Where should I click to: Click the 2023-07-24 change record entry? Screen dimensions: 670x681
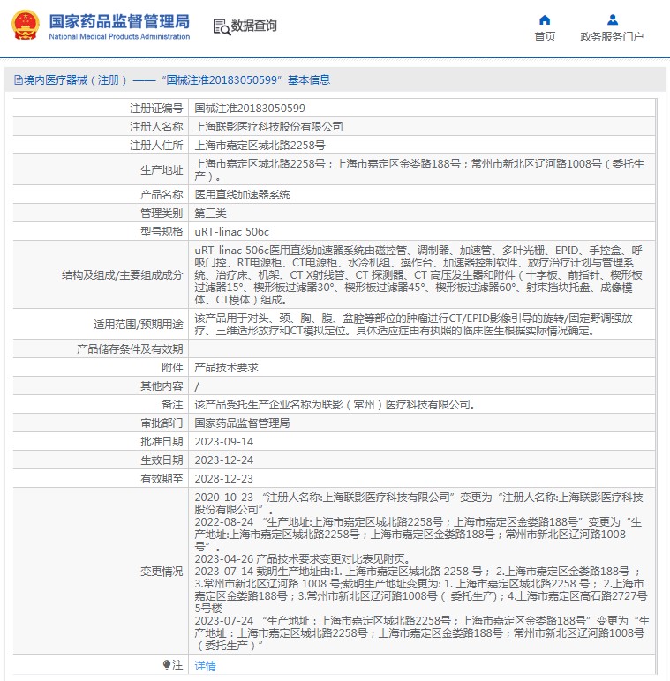coord(421,633)
